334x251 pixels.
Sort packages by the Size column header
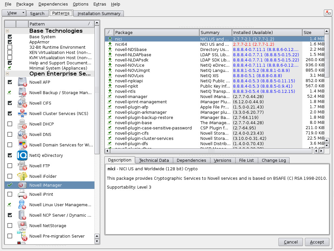tap(313, 32)
